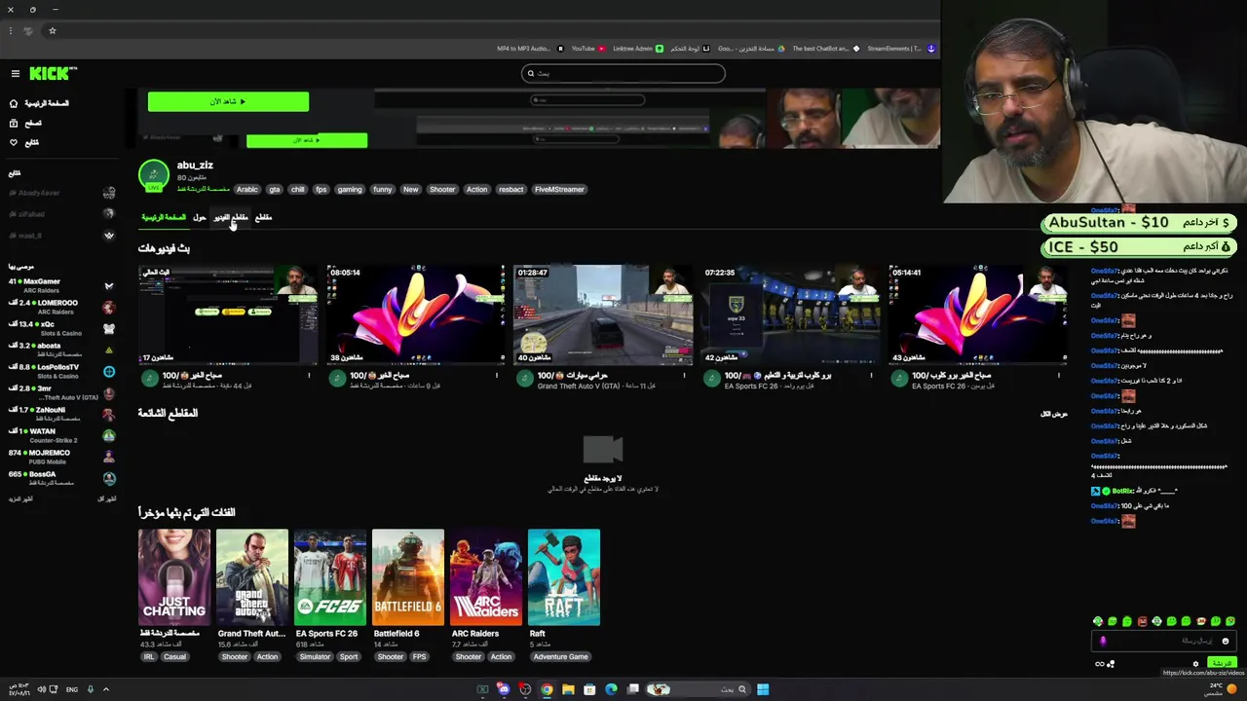Screen dimensions: 1247x701
Task: Open the Raft category card
Action: 564,577
